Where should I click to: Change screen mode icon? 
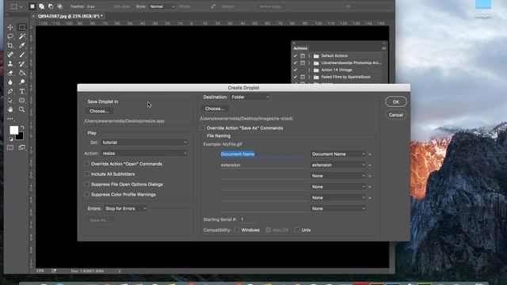coord(22,148)
